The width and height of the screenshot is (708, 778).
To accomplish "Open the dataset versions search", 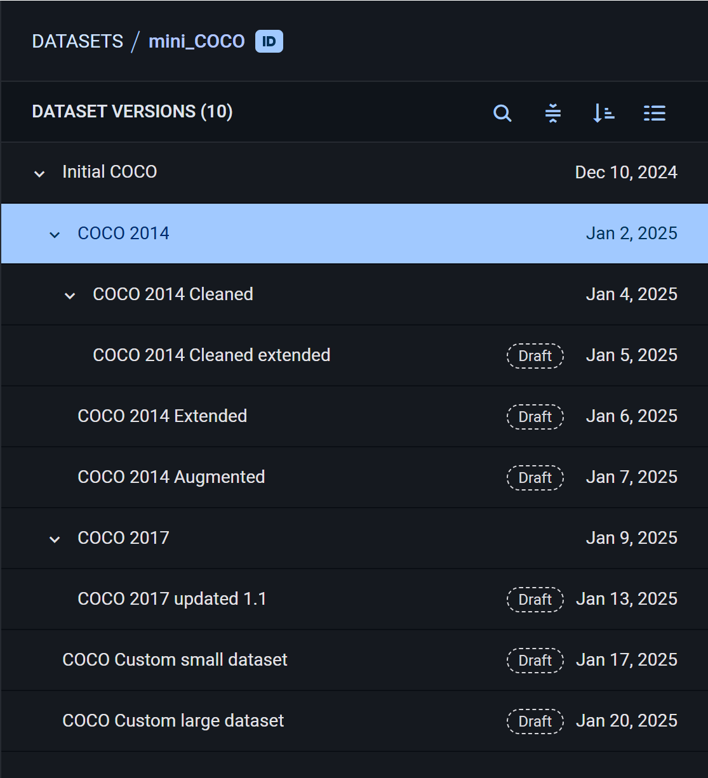I will pos(502,113).
